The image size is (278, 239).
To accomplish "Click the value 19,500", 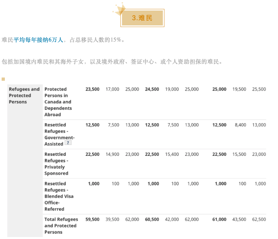I will coord(239,89).
